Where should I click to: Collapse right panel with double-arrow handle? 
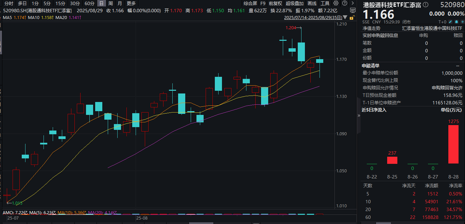[x=359, y=116]
